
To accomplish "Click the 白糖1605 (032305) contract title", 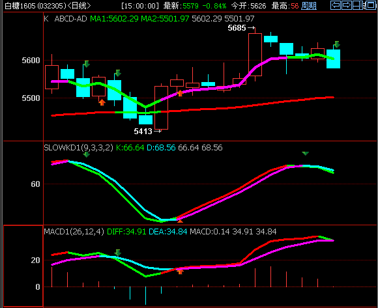I will coord(35,6).
